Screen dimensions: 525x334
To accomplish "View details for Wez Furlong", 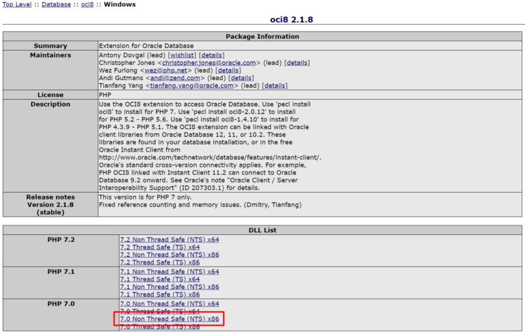I will (228, 70).
